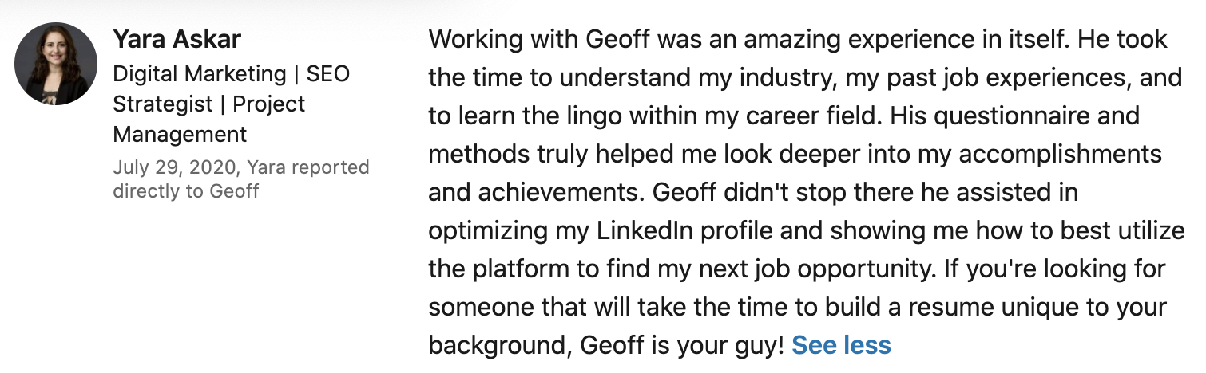This screenshot has height=373, width=1206.
Task: Select the "directly to Geoff" relationship text
Action: pos(185,191)
